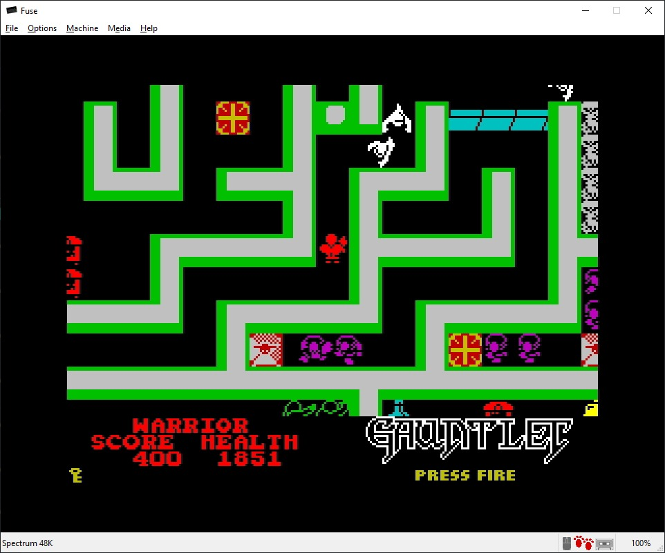Click the Gauntlet logo
Screen dimensions: 665x553
click(x=469, y=440)
